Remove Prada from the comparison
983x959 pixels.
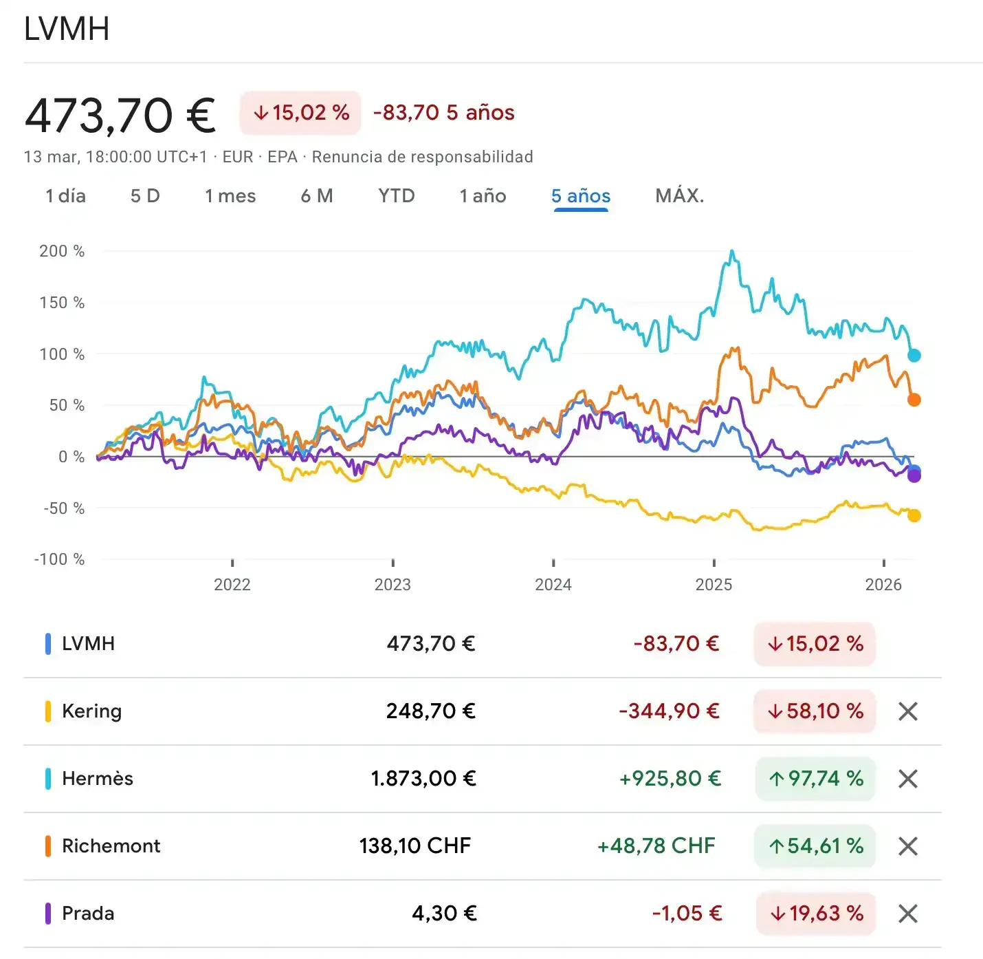(x=907, y=914)
